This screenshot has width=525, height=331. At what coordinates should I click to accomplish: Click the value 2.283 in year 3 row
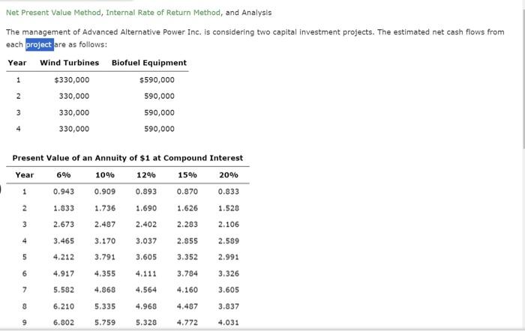tap(187, 225)
